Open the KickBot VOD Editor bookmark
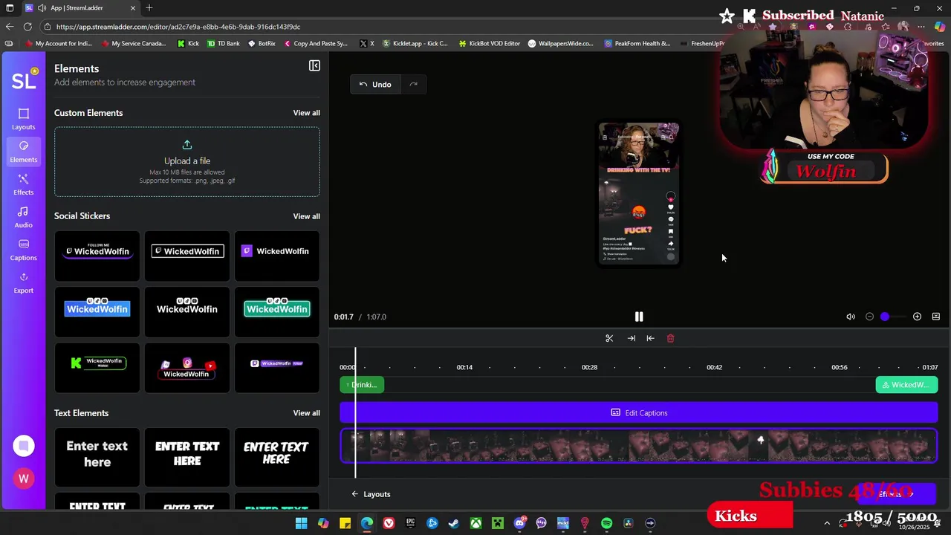The width and height of the screenshot is (951, 535). tap(489, 44)
